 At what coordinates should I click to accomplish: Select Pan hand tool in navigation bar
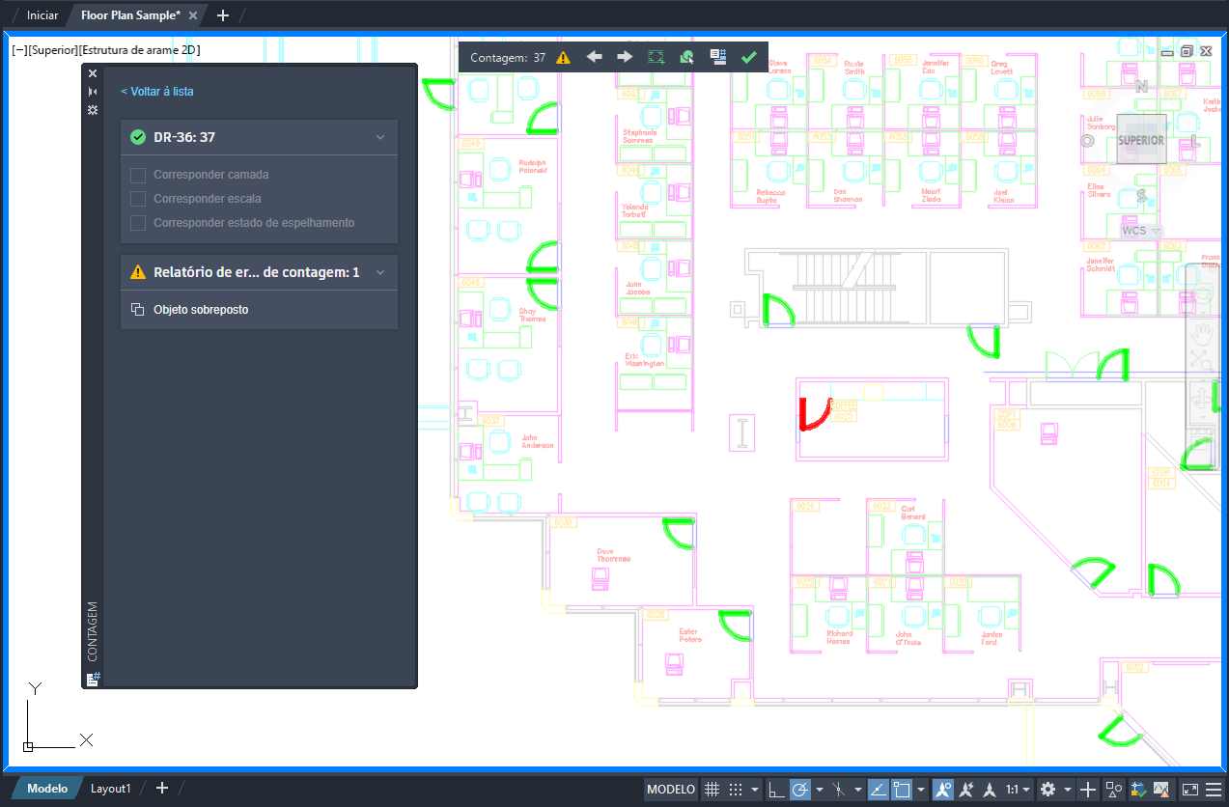[1202, 334]
